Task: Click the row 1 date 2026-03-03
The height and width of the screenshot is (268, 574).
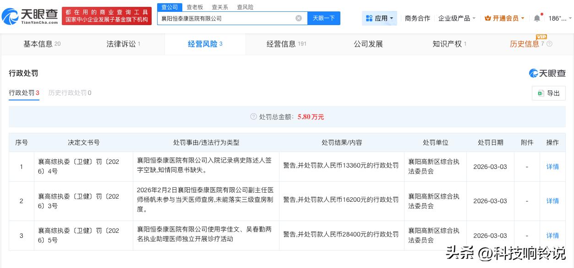Action: (x=490, y=167)
